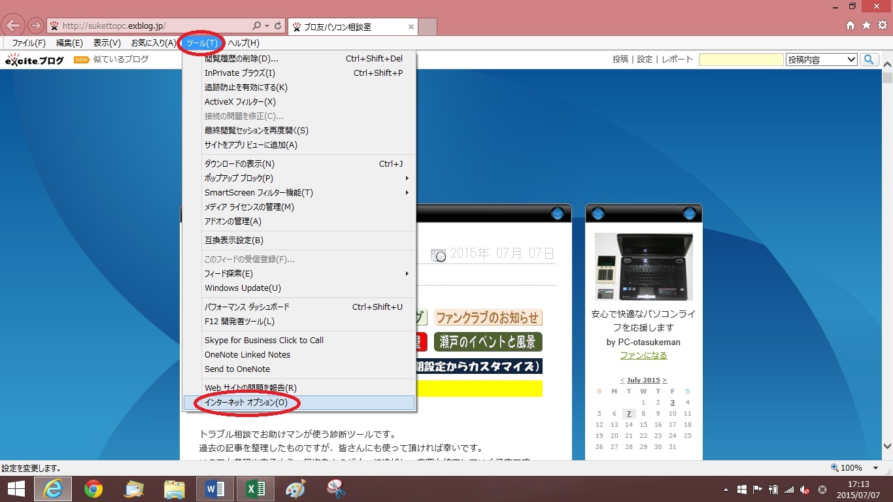Launch Google Chrome from the taskbar
893x502 pixels.
pyautogui.click(x=93, y=488)
